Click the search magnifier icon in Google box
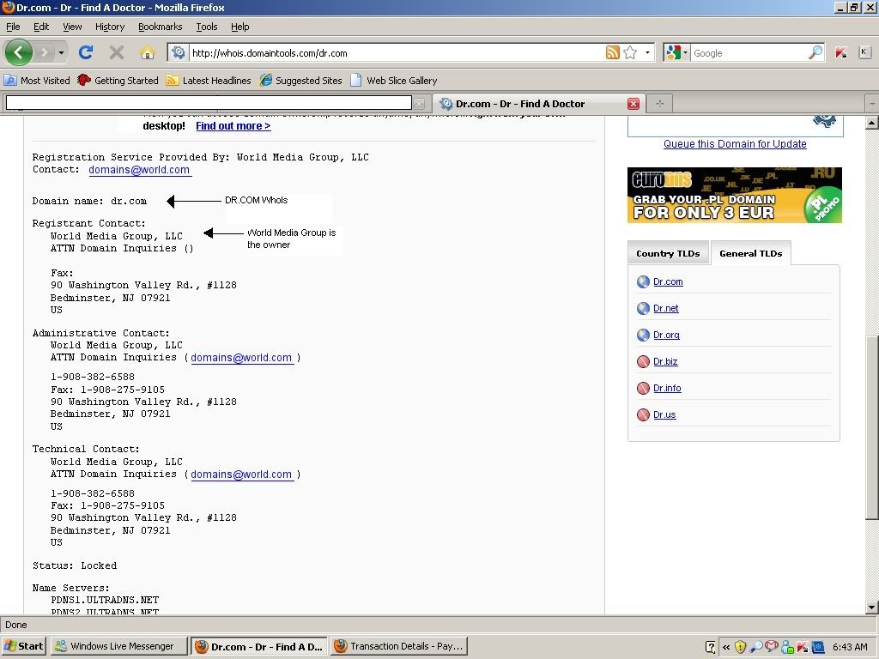 point(815,52)
